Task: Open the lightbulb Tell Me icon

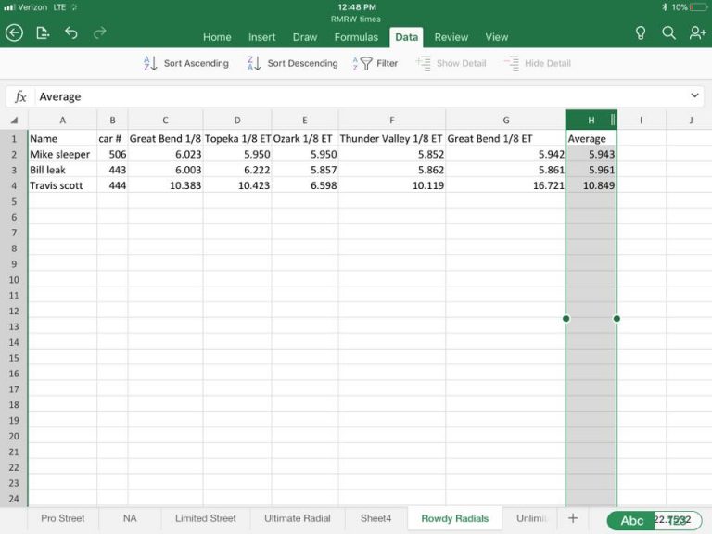Action: coord(640,32)
